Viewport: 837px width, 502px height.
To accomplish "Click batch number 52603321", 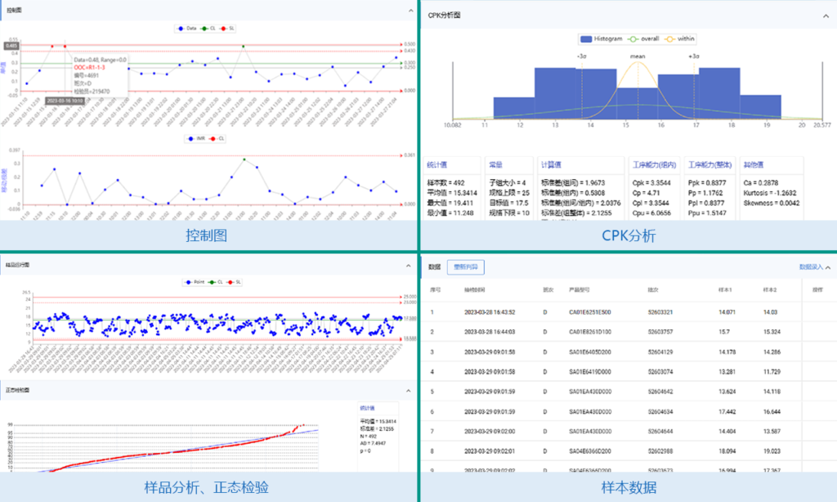I will pos(660,312).
